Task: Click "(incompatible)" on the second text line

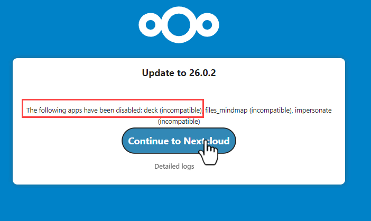Action: coord(179,121)
